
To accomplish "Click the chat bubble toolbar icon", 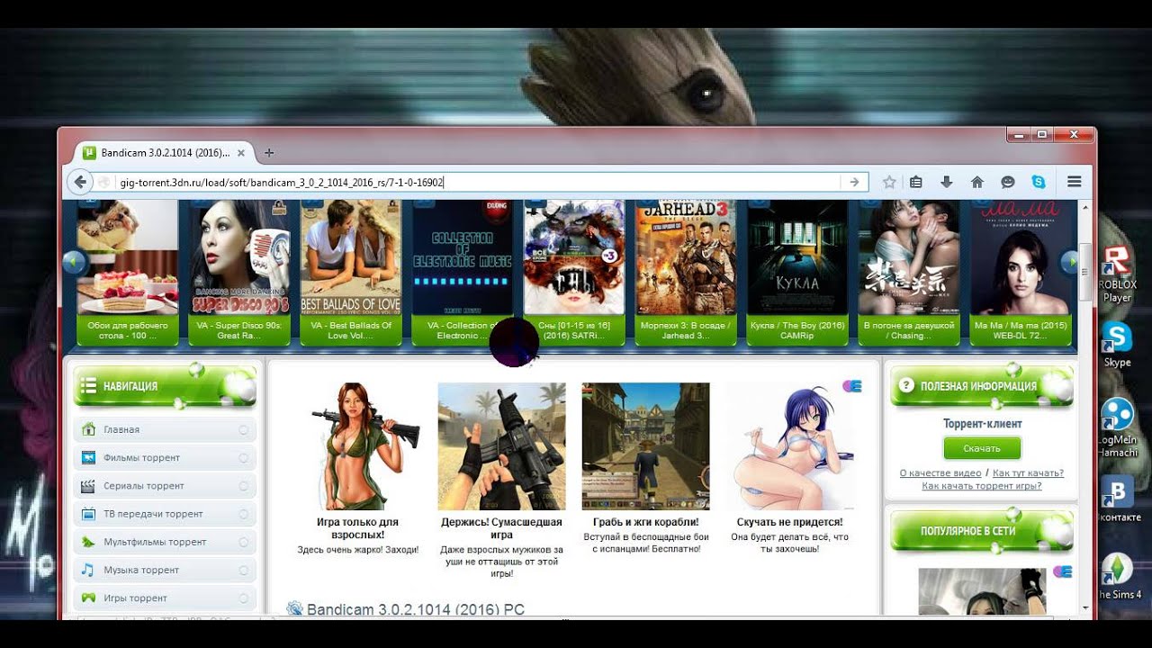I will coord(1008,182).
